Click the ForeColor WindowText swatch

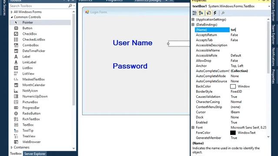(233, 133)
